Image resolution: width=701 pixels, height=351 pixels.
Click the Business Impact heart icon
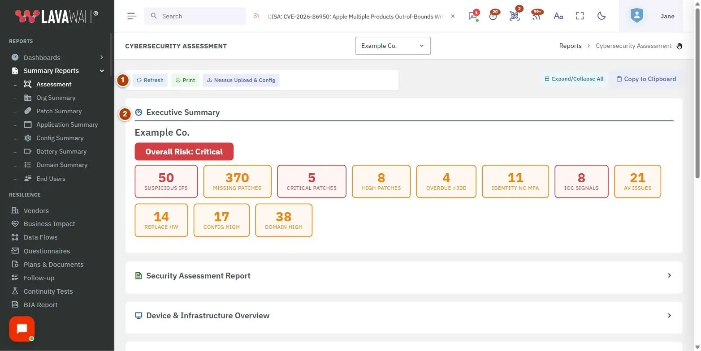15,224
